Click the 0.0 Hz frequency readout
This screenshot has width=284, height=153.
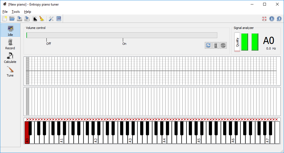271,48
